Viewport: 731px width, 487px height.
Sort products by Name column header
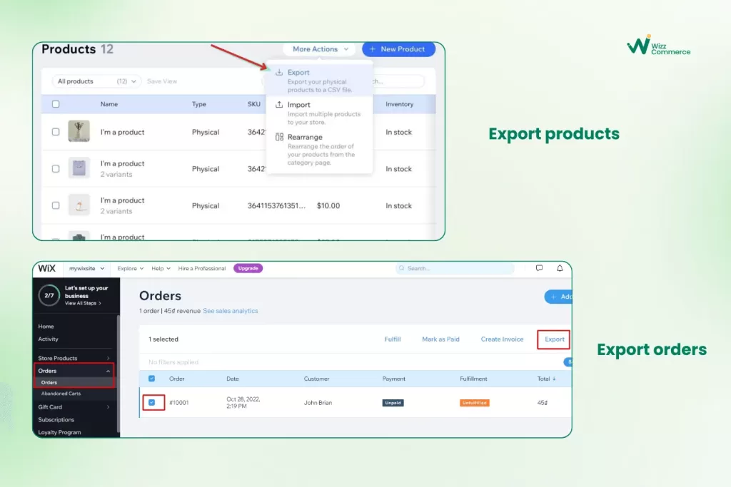click(x=109, y=104)
